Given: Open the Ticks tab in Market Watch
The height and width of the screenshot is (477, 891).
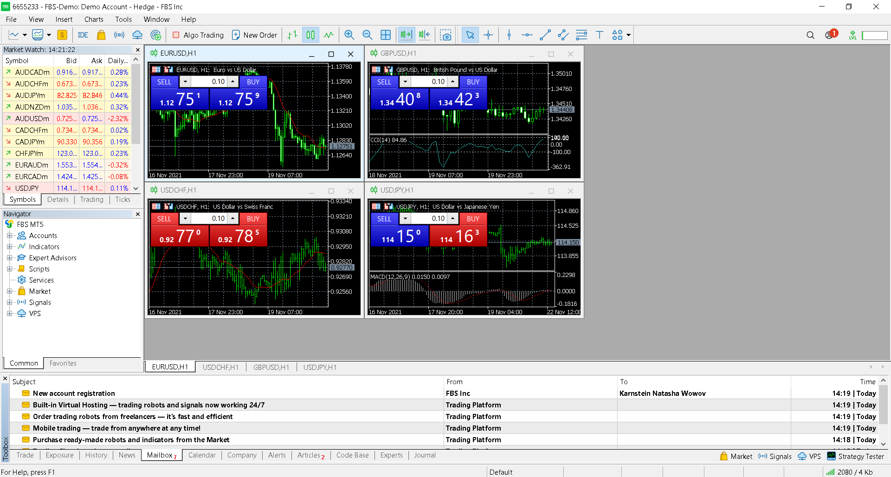Looking at the screenshot, I should coord(123,200).
